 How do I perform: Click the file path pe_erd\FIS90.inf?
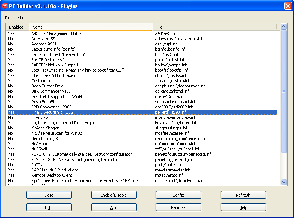[x=170, y=112]
